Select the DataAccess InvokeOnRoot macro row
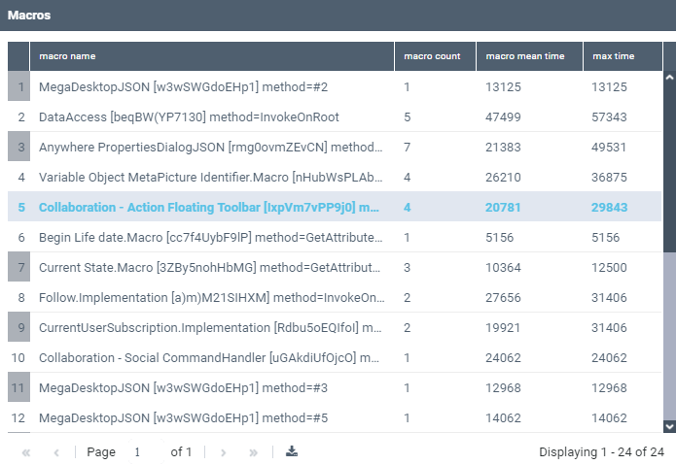The width and height of the screenshot is (676, 465). [211, 117]
